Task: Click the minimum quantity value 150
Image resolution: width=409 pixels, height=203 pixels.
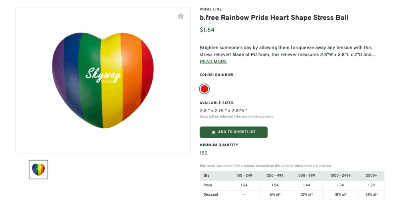Action: coord(204,153)
